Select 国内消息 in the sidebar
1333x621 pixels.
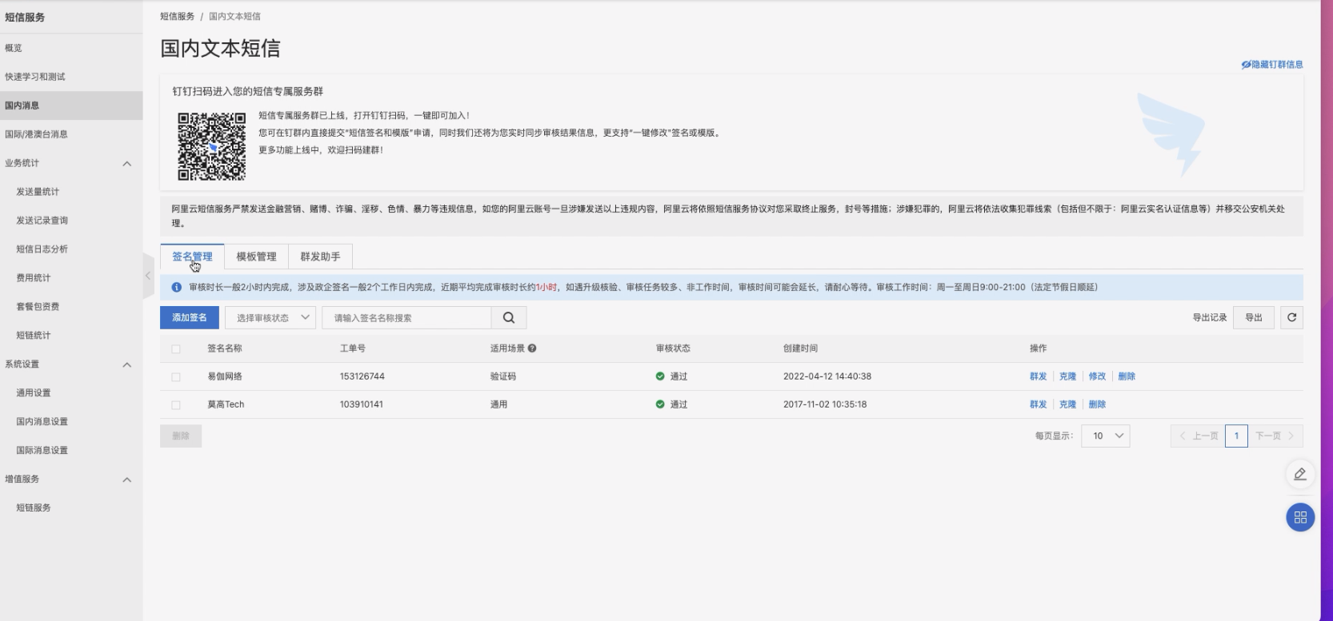coord(71,105)
